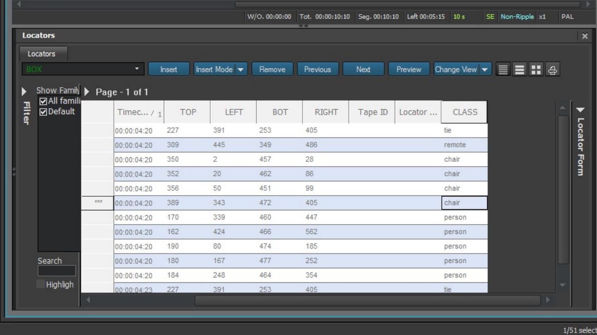Switch to thumbnail grid view icon
The height and width of the screenshot is (335, 597).
[x=536, y=69]
